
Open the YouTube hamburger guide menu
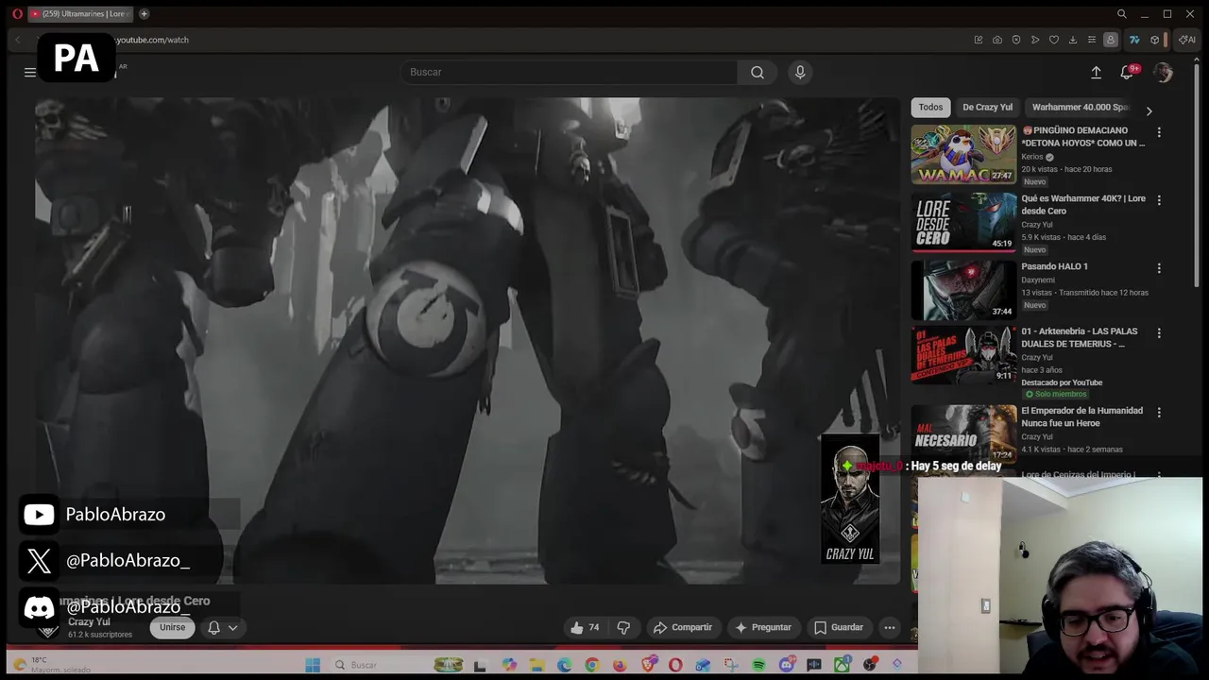coord(30,73)
